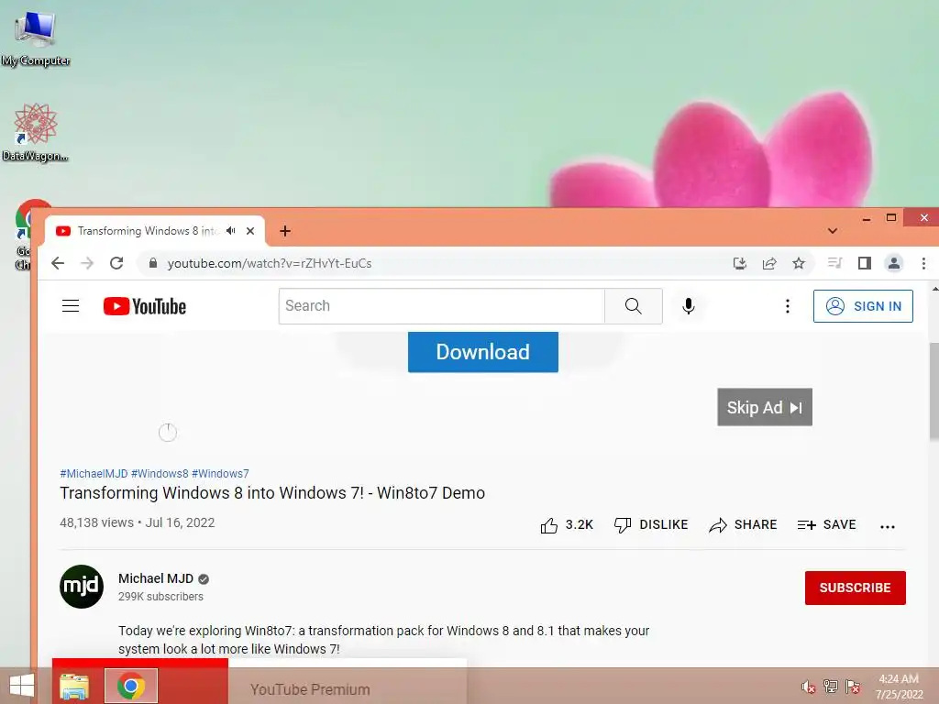Open a new tab with plus
The image size is (939, 704).
coord(285,231)
